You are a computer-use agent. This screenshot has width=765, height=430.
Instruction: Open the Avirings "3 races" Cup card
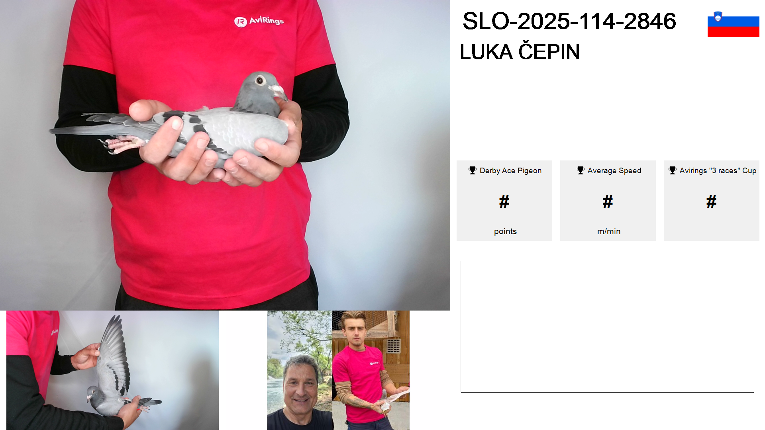[x=712, y=201]
